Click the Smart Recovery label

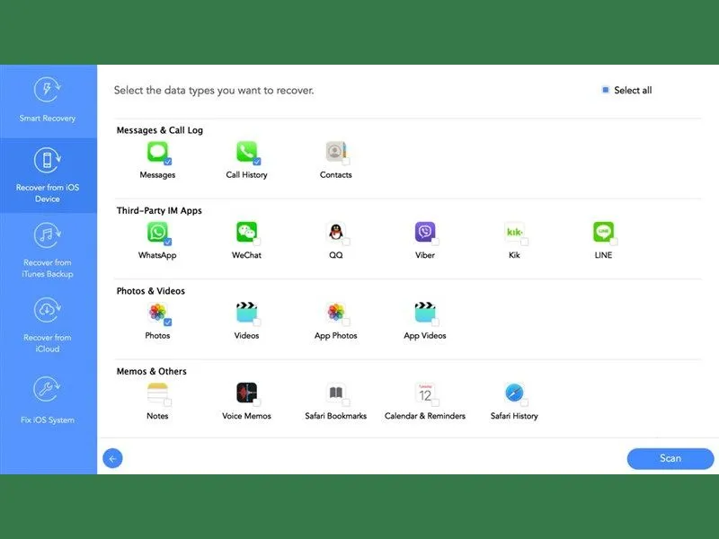click(48, 119)
